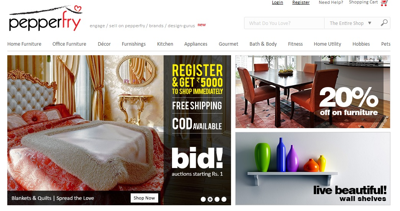Open the wall shelves banner
Screen dimensions: 400x211
tap(313, 168)
